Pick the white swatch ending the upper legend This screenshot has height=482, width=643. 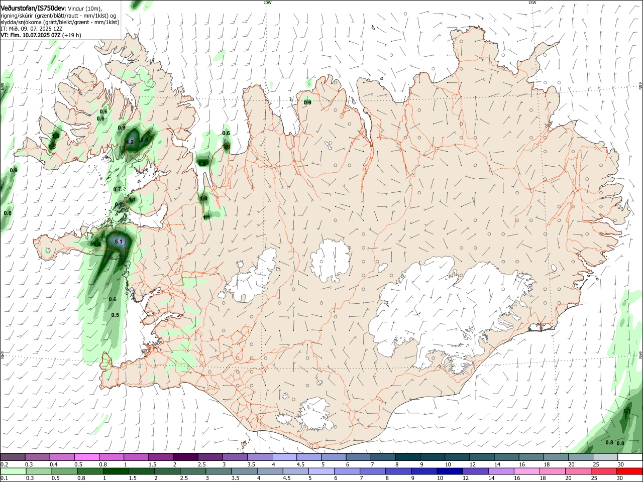click(x=630, y=457)
